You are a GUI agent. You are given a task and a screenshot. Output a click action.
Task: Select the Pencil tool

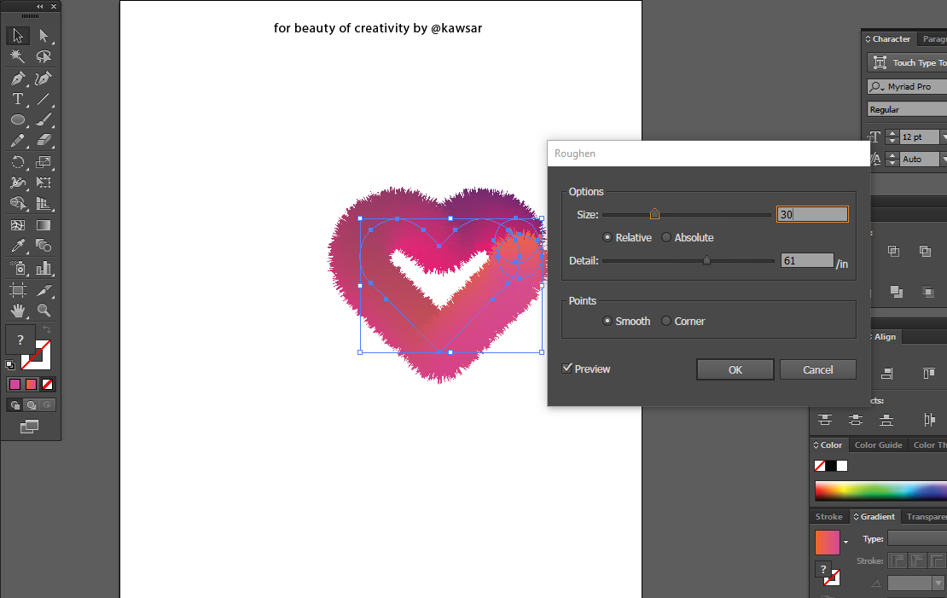pyautogui.click(x=18, y=140)
